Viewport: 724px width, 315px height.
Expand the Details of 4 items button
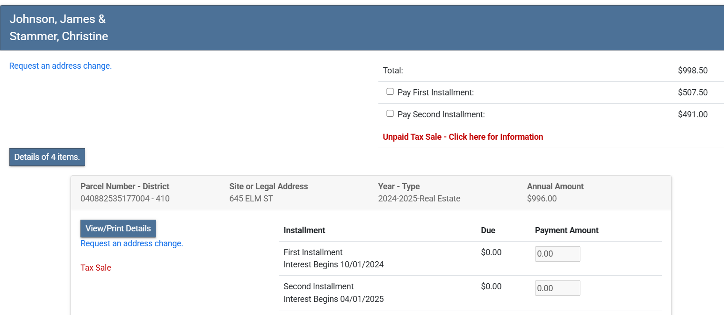(47, 157)
